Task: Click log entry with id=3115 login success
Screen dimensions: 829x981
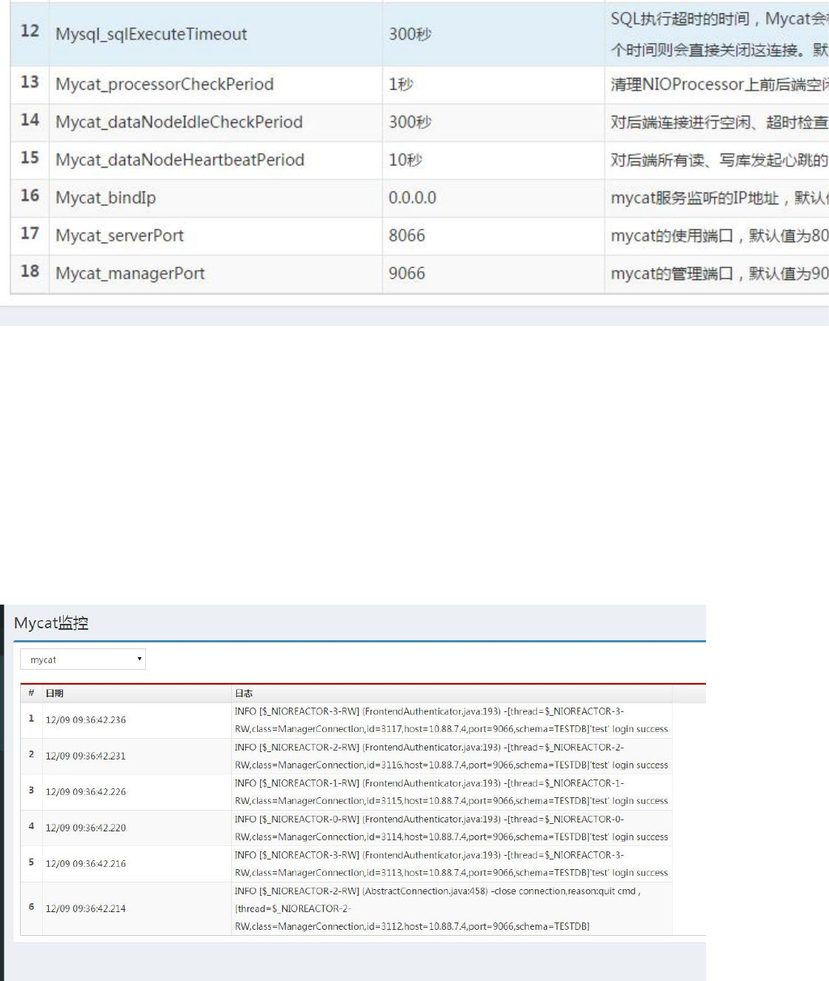Action: point(451,792)
